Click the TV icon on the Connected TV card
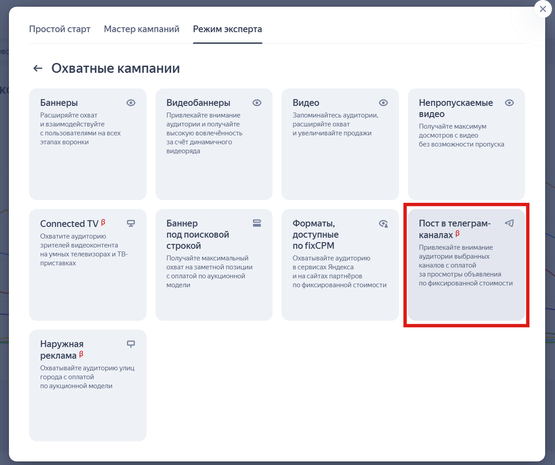The width and height of the screenshot is (555, 465). click(130, 223)
